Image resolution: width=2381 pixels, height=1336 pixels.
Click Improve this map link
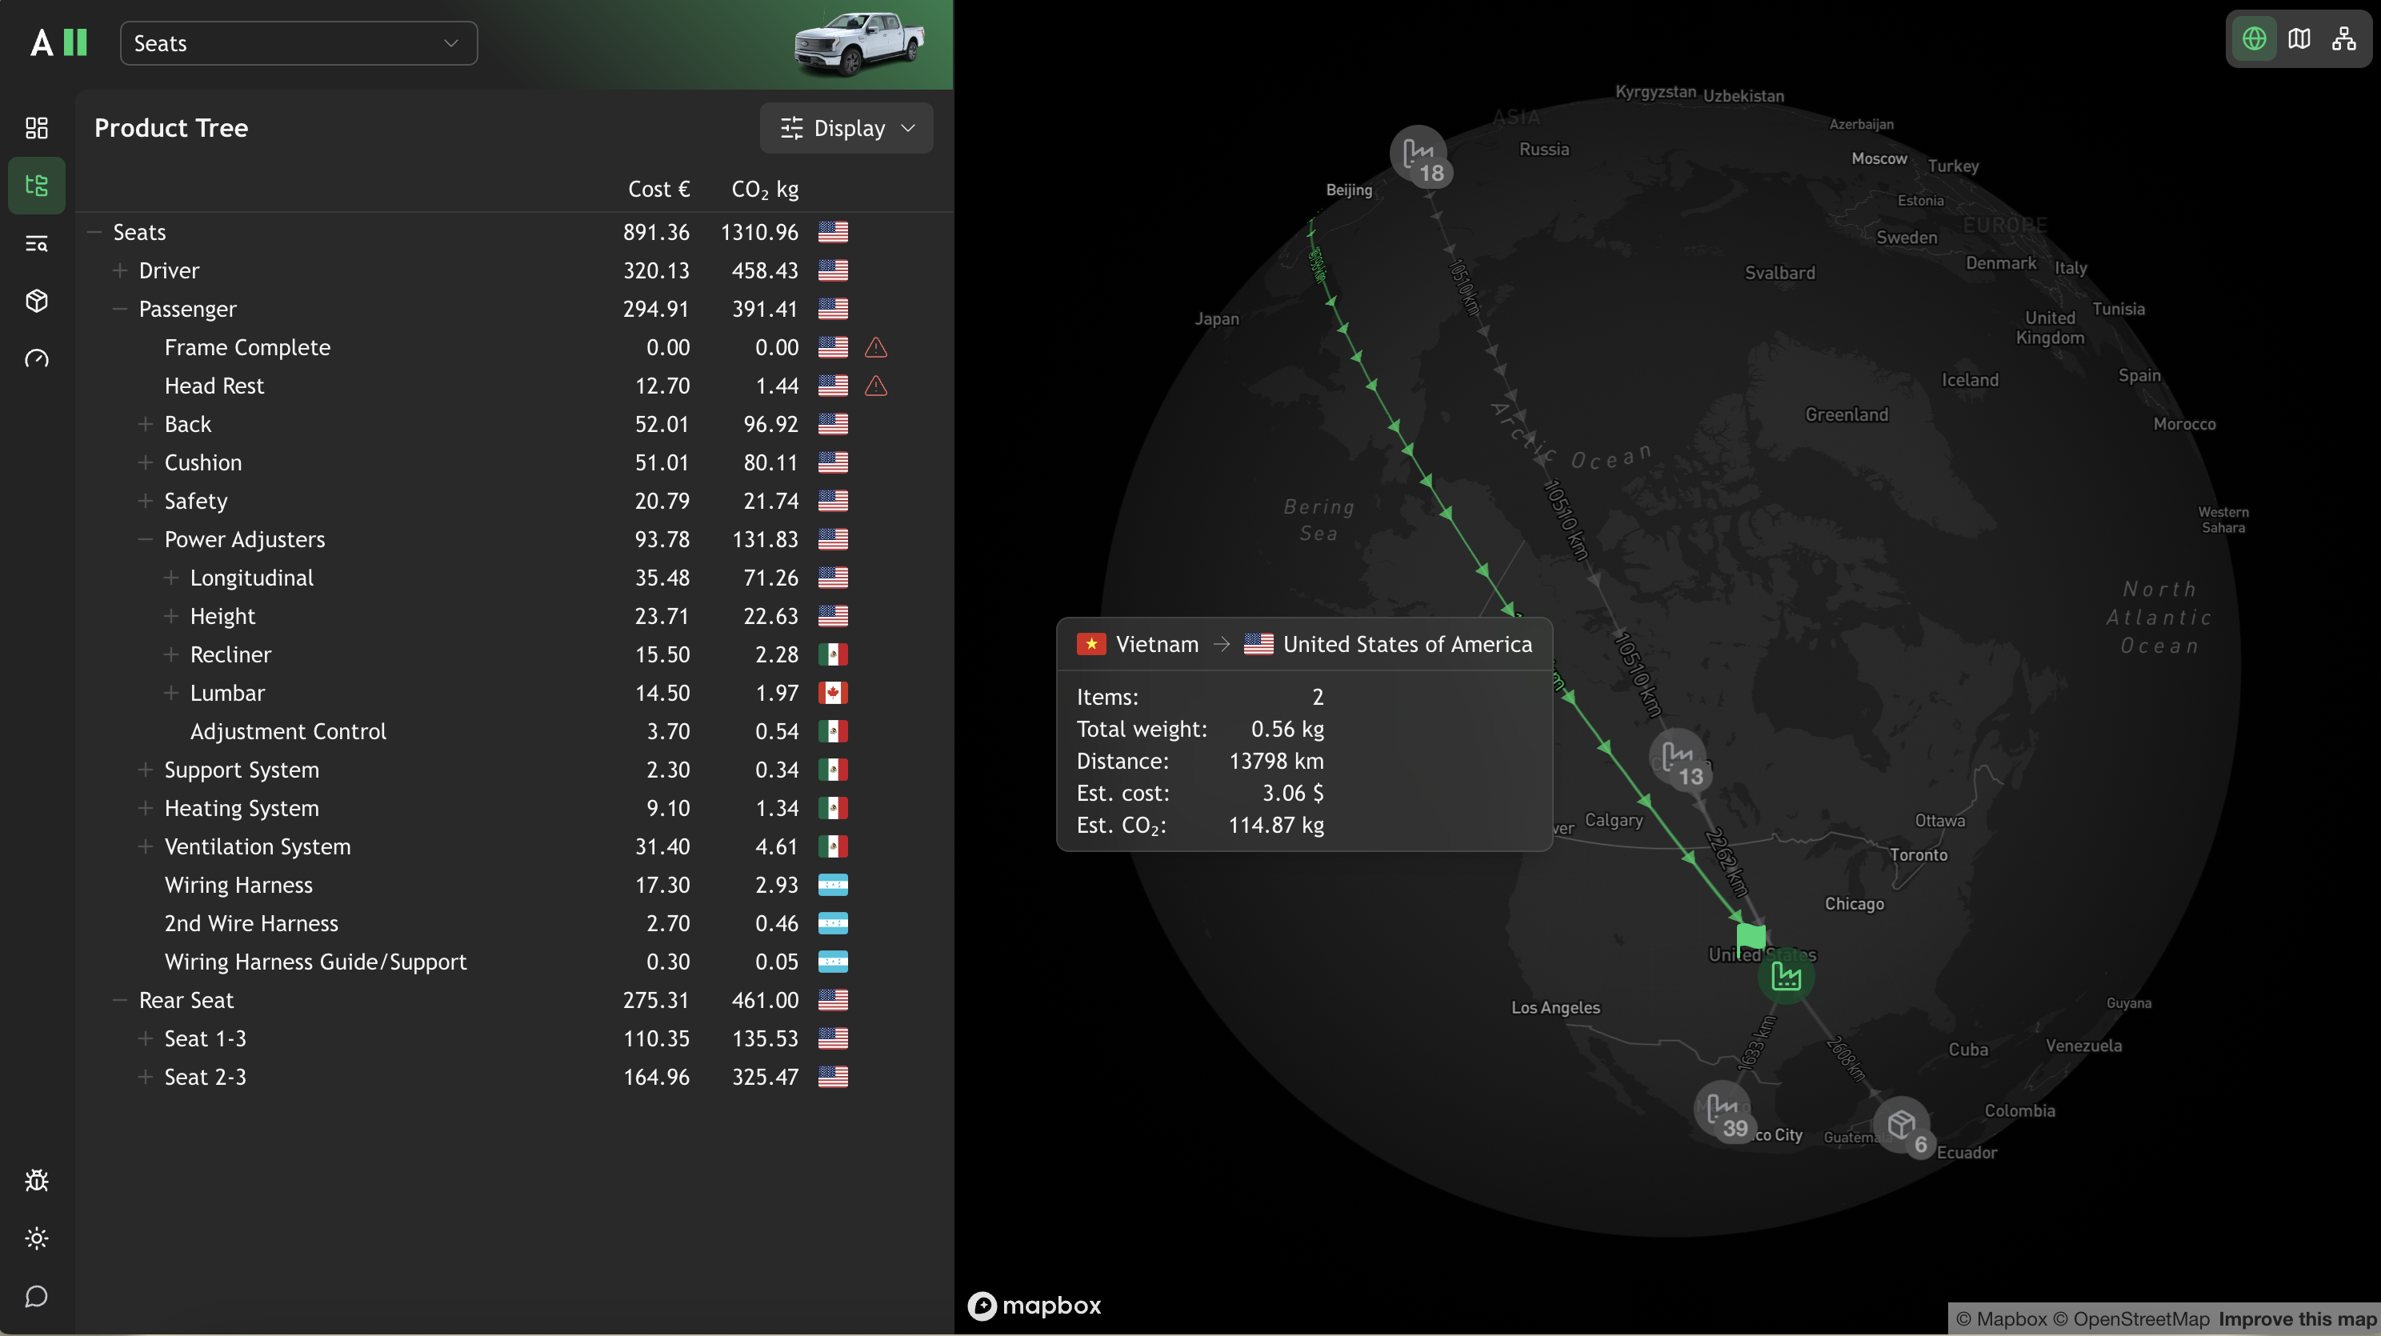(x=2297, y=1319)
